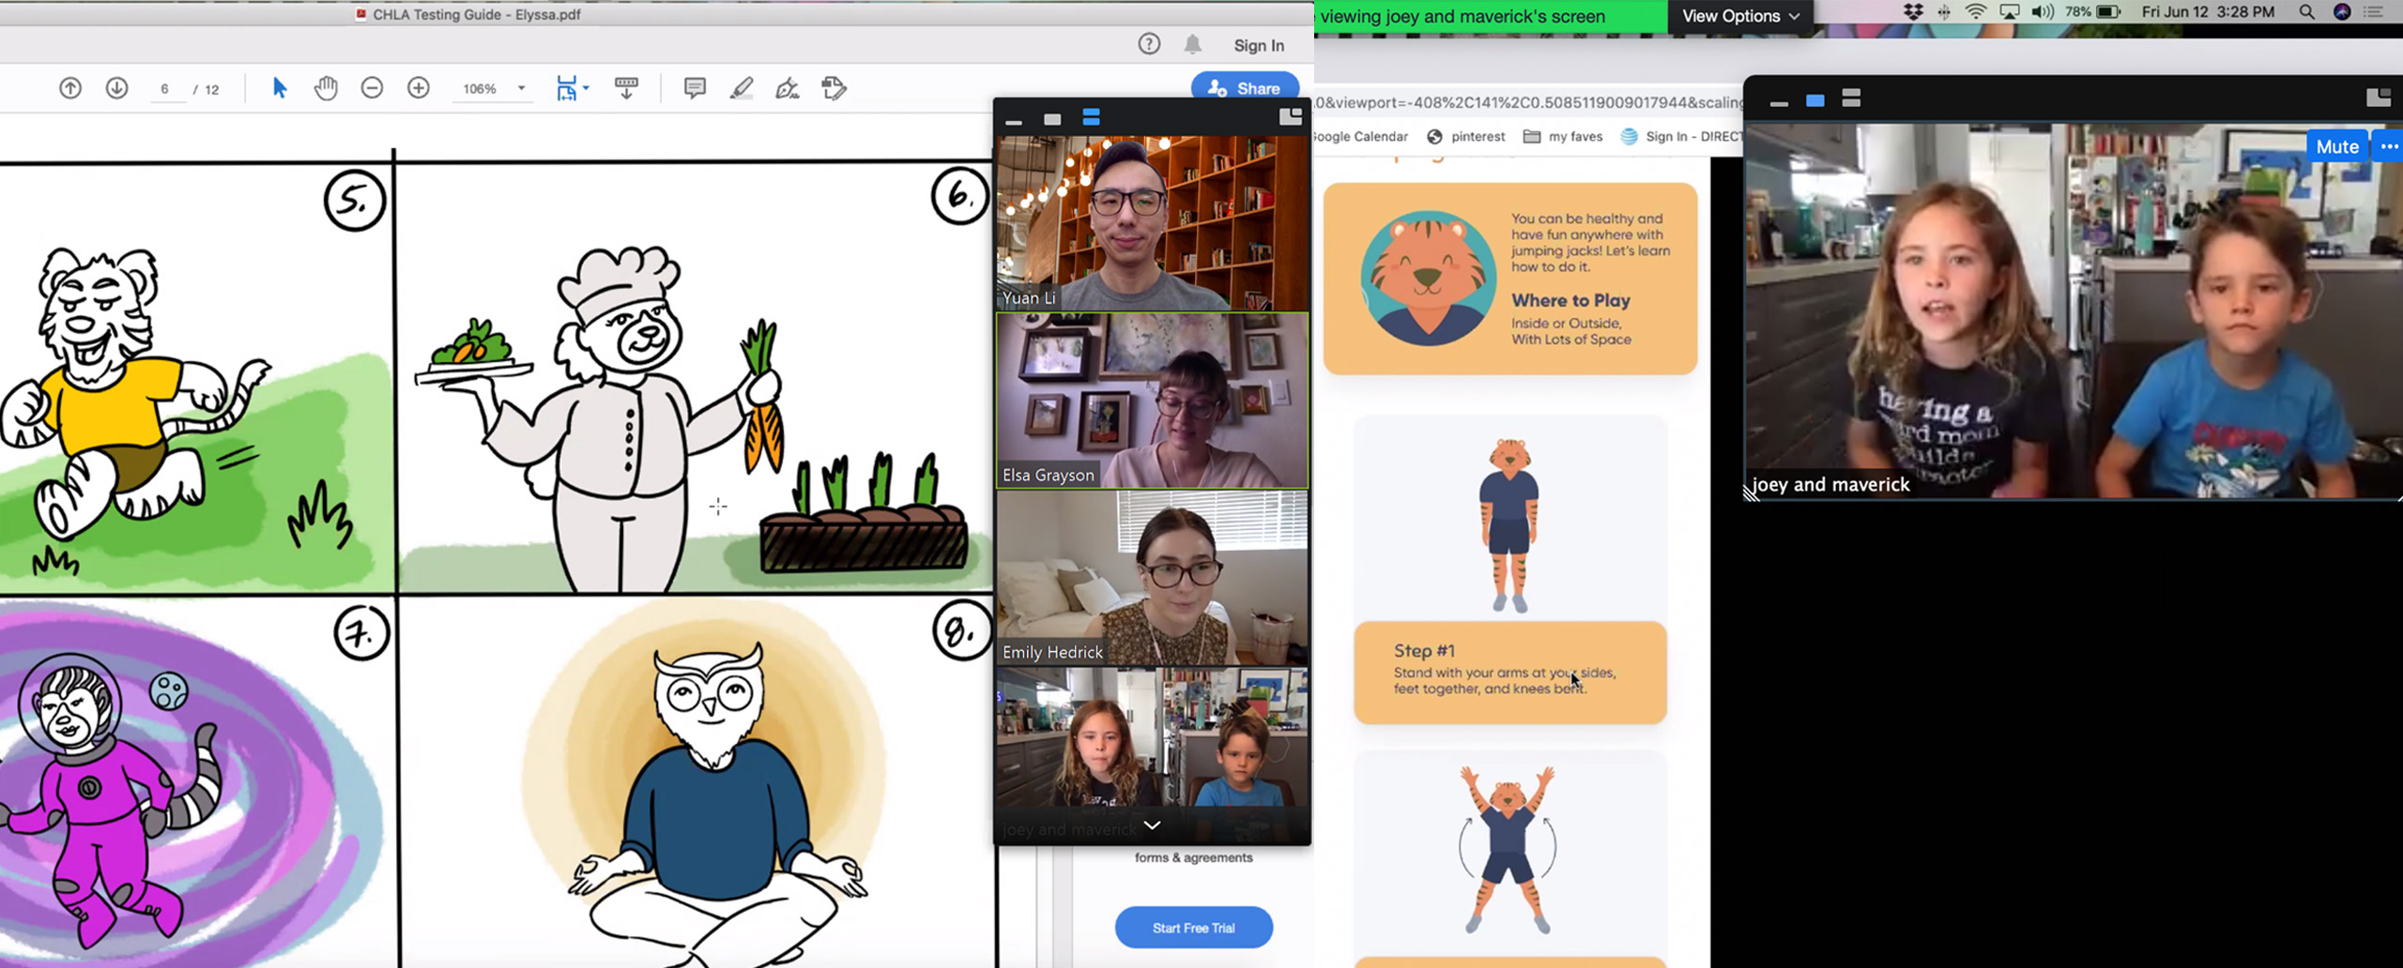The height and width of the screenshot is (968, 2403).
Task: Open the Sign In - DIRECT bookmark
Action: pos(1682,137)
